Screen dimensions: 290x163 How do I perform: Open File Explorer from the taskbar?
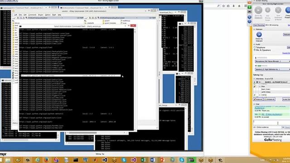(x=8, y=160)
